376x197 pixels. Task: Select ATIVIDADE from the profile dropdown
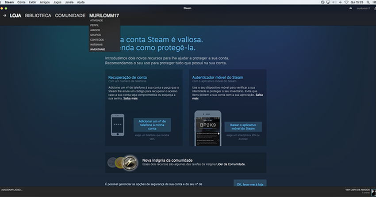[96, 21]
